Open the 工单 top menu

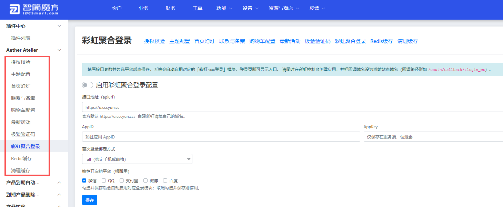[198, 8]
